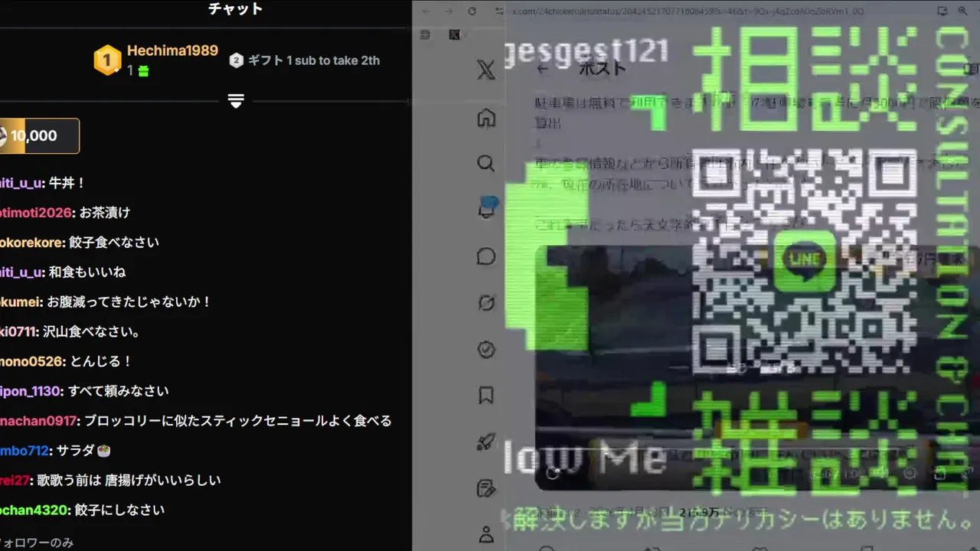Click back arrow beside ポスト heading
The width and height of the screenshot is (980, 551).
tap(542, 68)
